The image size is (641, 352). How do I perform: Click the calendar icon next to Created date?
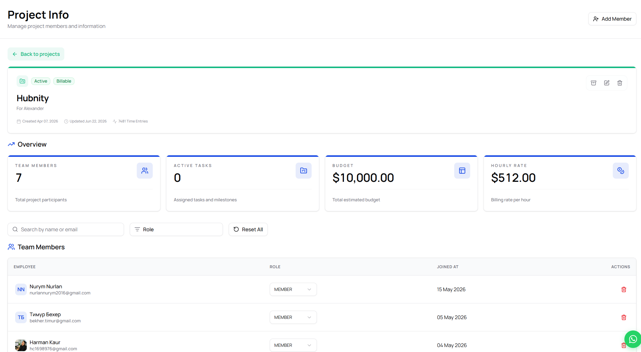tap(19, 121)
